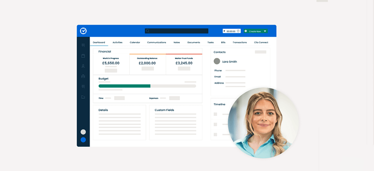Image resolution: width=374 pixels, height=171 pixels.
Task: Click the grey box next to Expenses
Action: pyautogui.click(x=175, y=98)
